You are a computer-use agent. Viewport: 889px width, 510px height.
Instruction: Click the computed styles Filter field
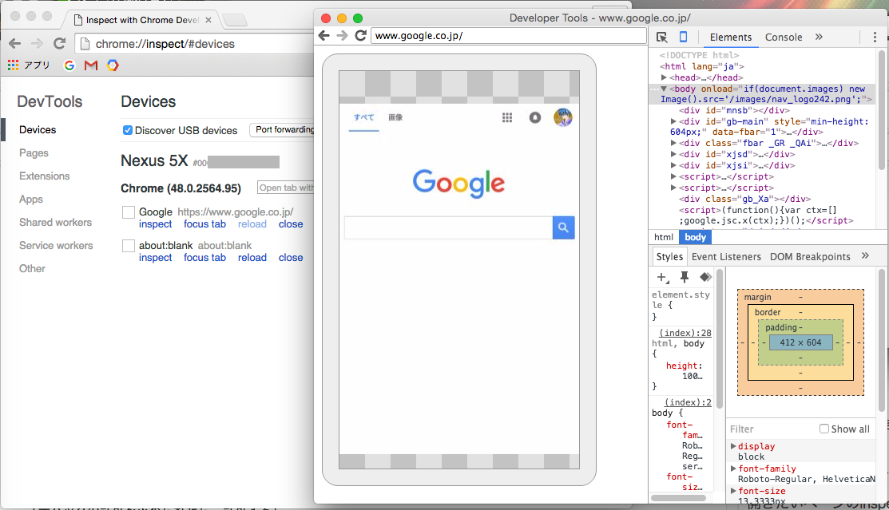click(772, 429)
